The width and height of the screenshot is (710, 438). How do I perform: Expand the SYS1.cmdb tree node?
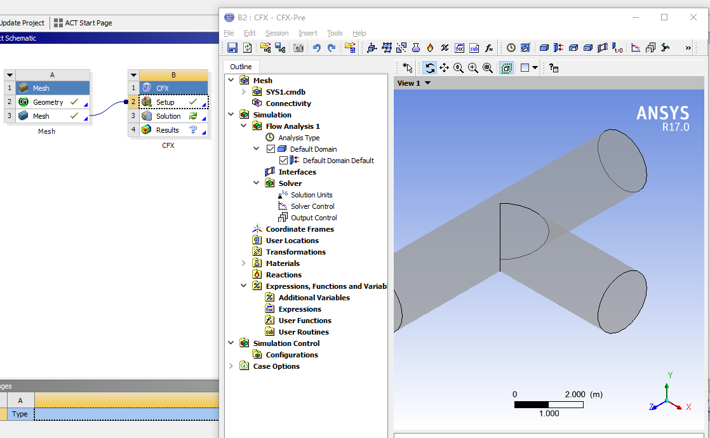coord(244,91)
